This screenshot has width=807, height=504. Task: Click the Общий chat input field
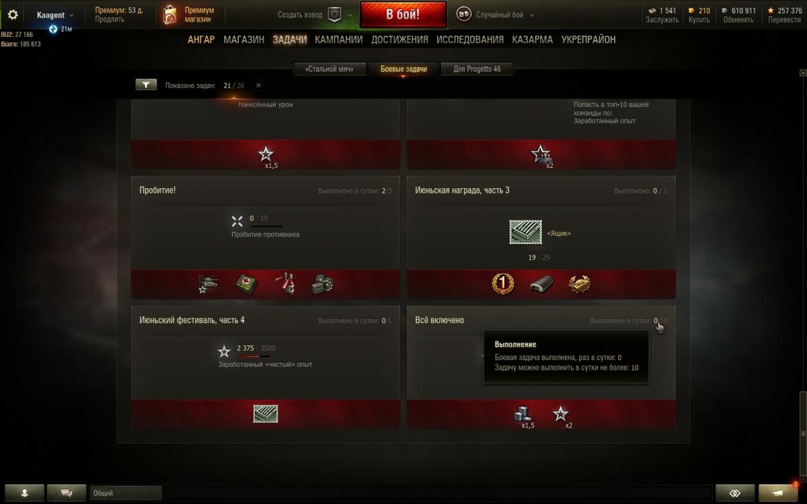click(126, 493)
